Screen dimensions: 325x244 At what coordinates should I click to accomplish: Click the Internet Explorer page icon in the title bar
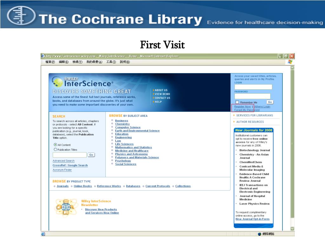(x=43, y=56)
